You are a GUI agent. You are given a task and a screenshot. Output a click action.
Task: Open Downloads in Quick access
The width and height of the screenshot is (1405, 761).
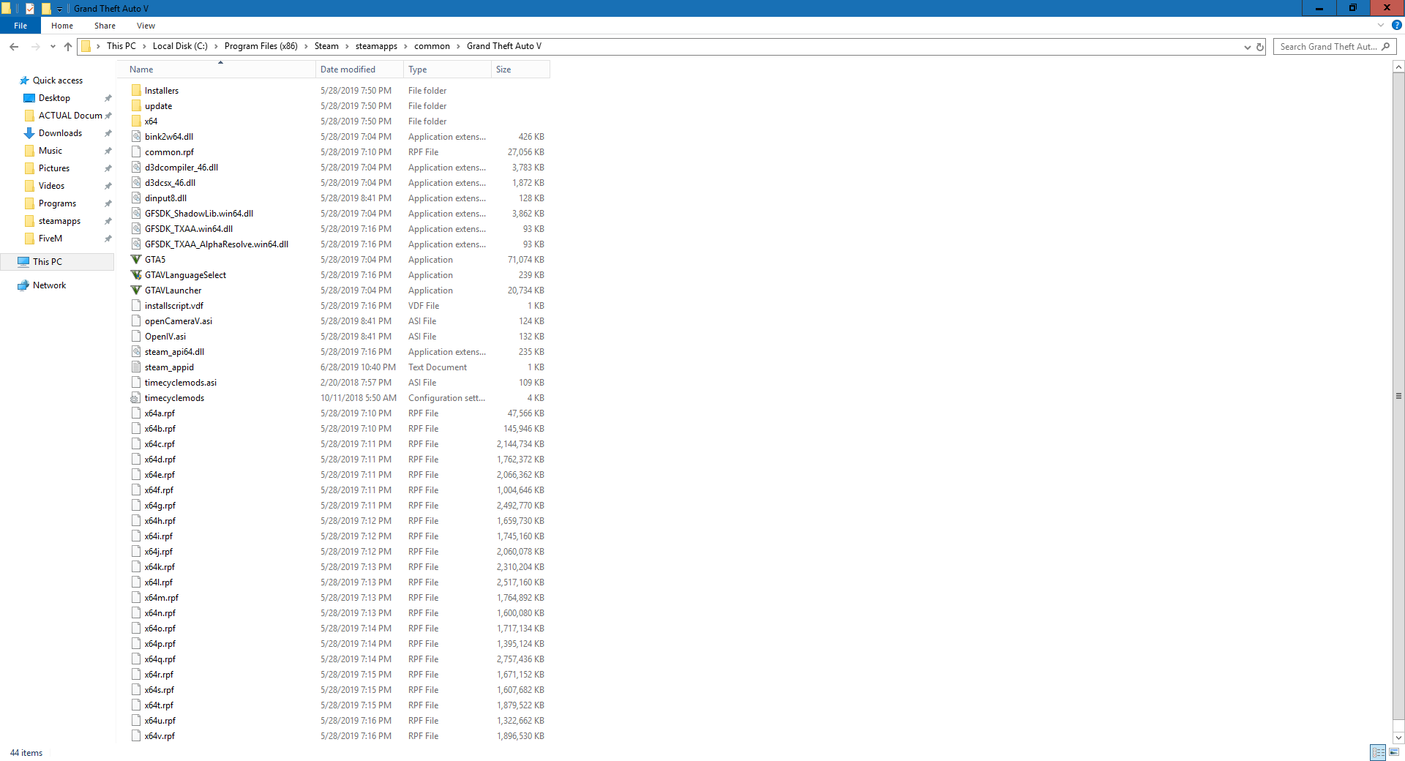60,133
